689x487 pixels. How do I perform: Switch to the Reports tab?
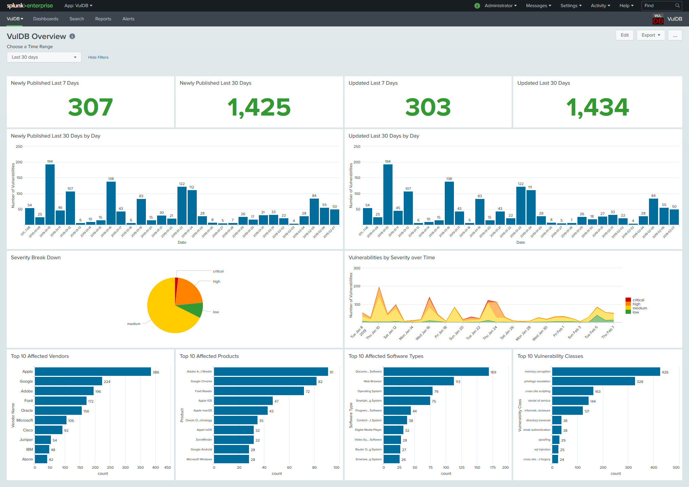click(x=103, y=19)
